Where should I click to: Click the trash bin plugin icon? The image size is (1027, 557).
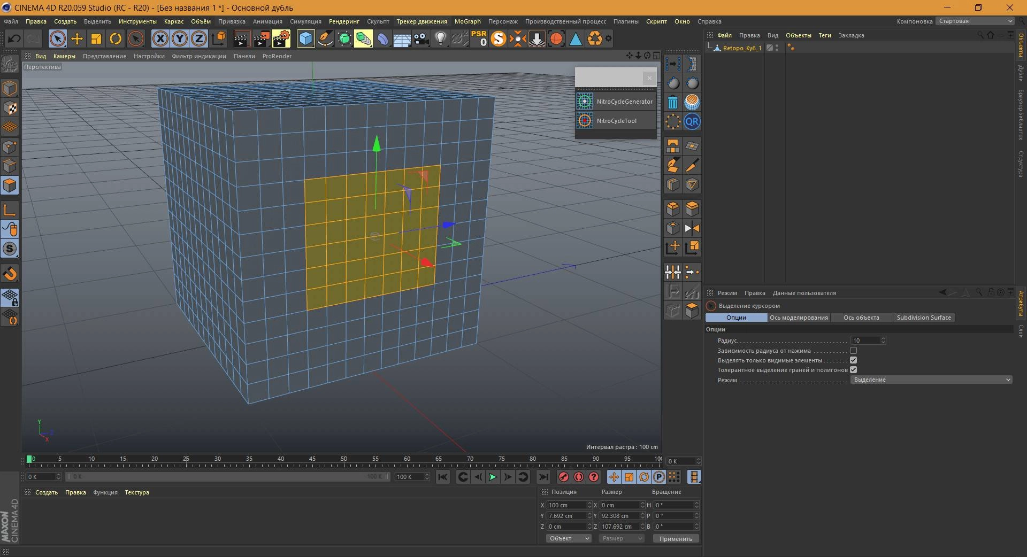coord(673,102)
